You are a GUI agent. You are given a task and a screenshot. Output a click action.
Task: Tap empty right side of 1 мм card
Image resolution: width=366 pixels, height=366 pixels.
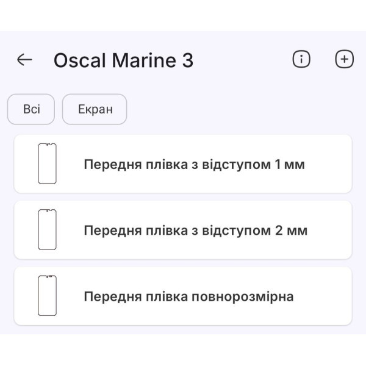[329, 163]
